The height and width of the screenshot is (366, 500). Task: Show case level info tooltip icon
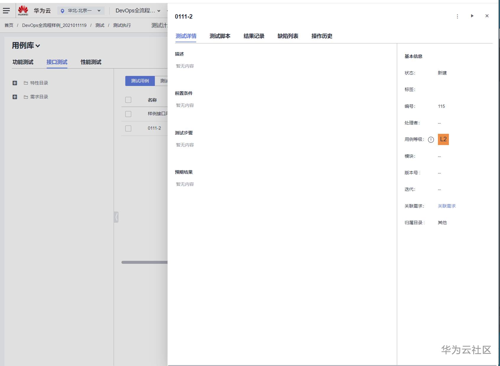(x=431, y=140)
